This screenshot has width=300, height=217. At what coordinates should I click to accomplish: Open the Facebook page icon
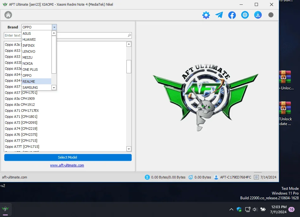pyautogui.click(x=232, y=15)
